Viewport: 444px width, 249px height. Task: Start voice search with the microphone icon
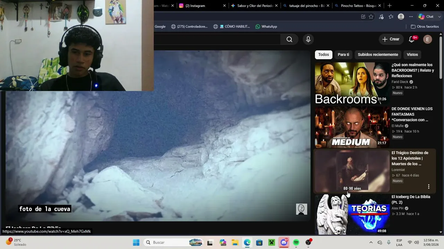click(x=308, y=39)
